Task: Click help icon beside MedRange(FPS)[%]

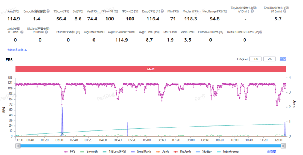Action: point(229,12)
